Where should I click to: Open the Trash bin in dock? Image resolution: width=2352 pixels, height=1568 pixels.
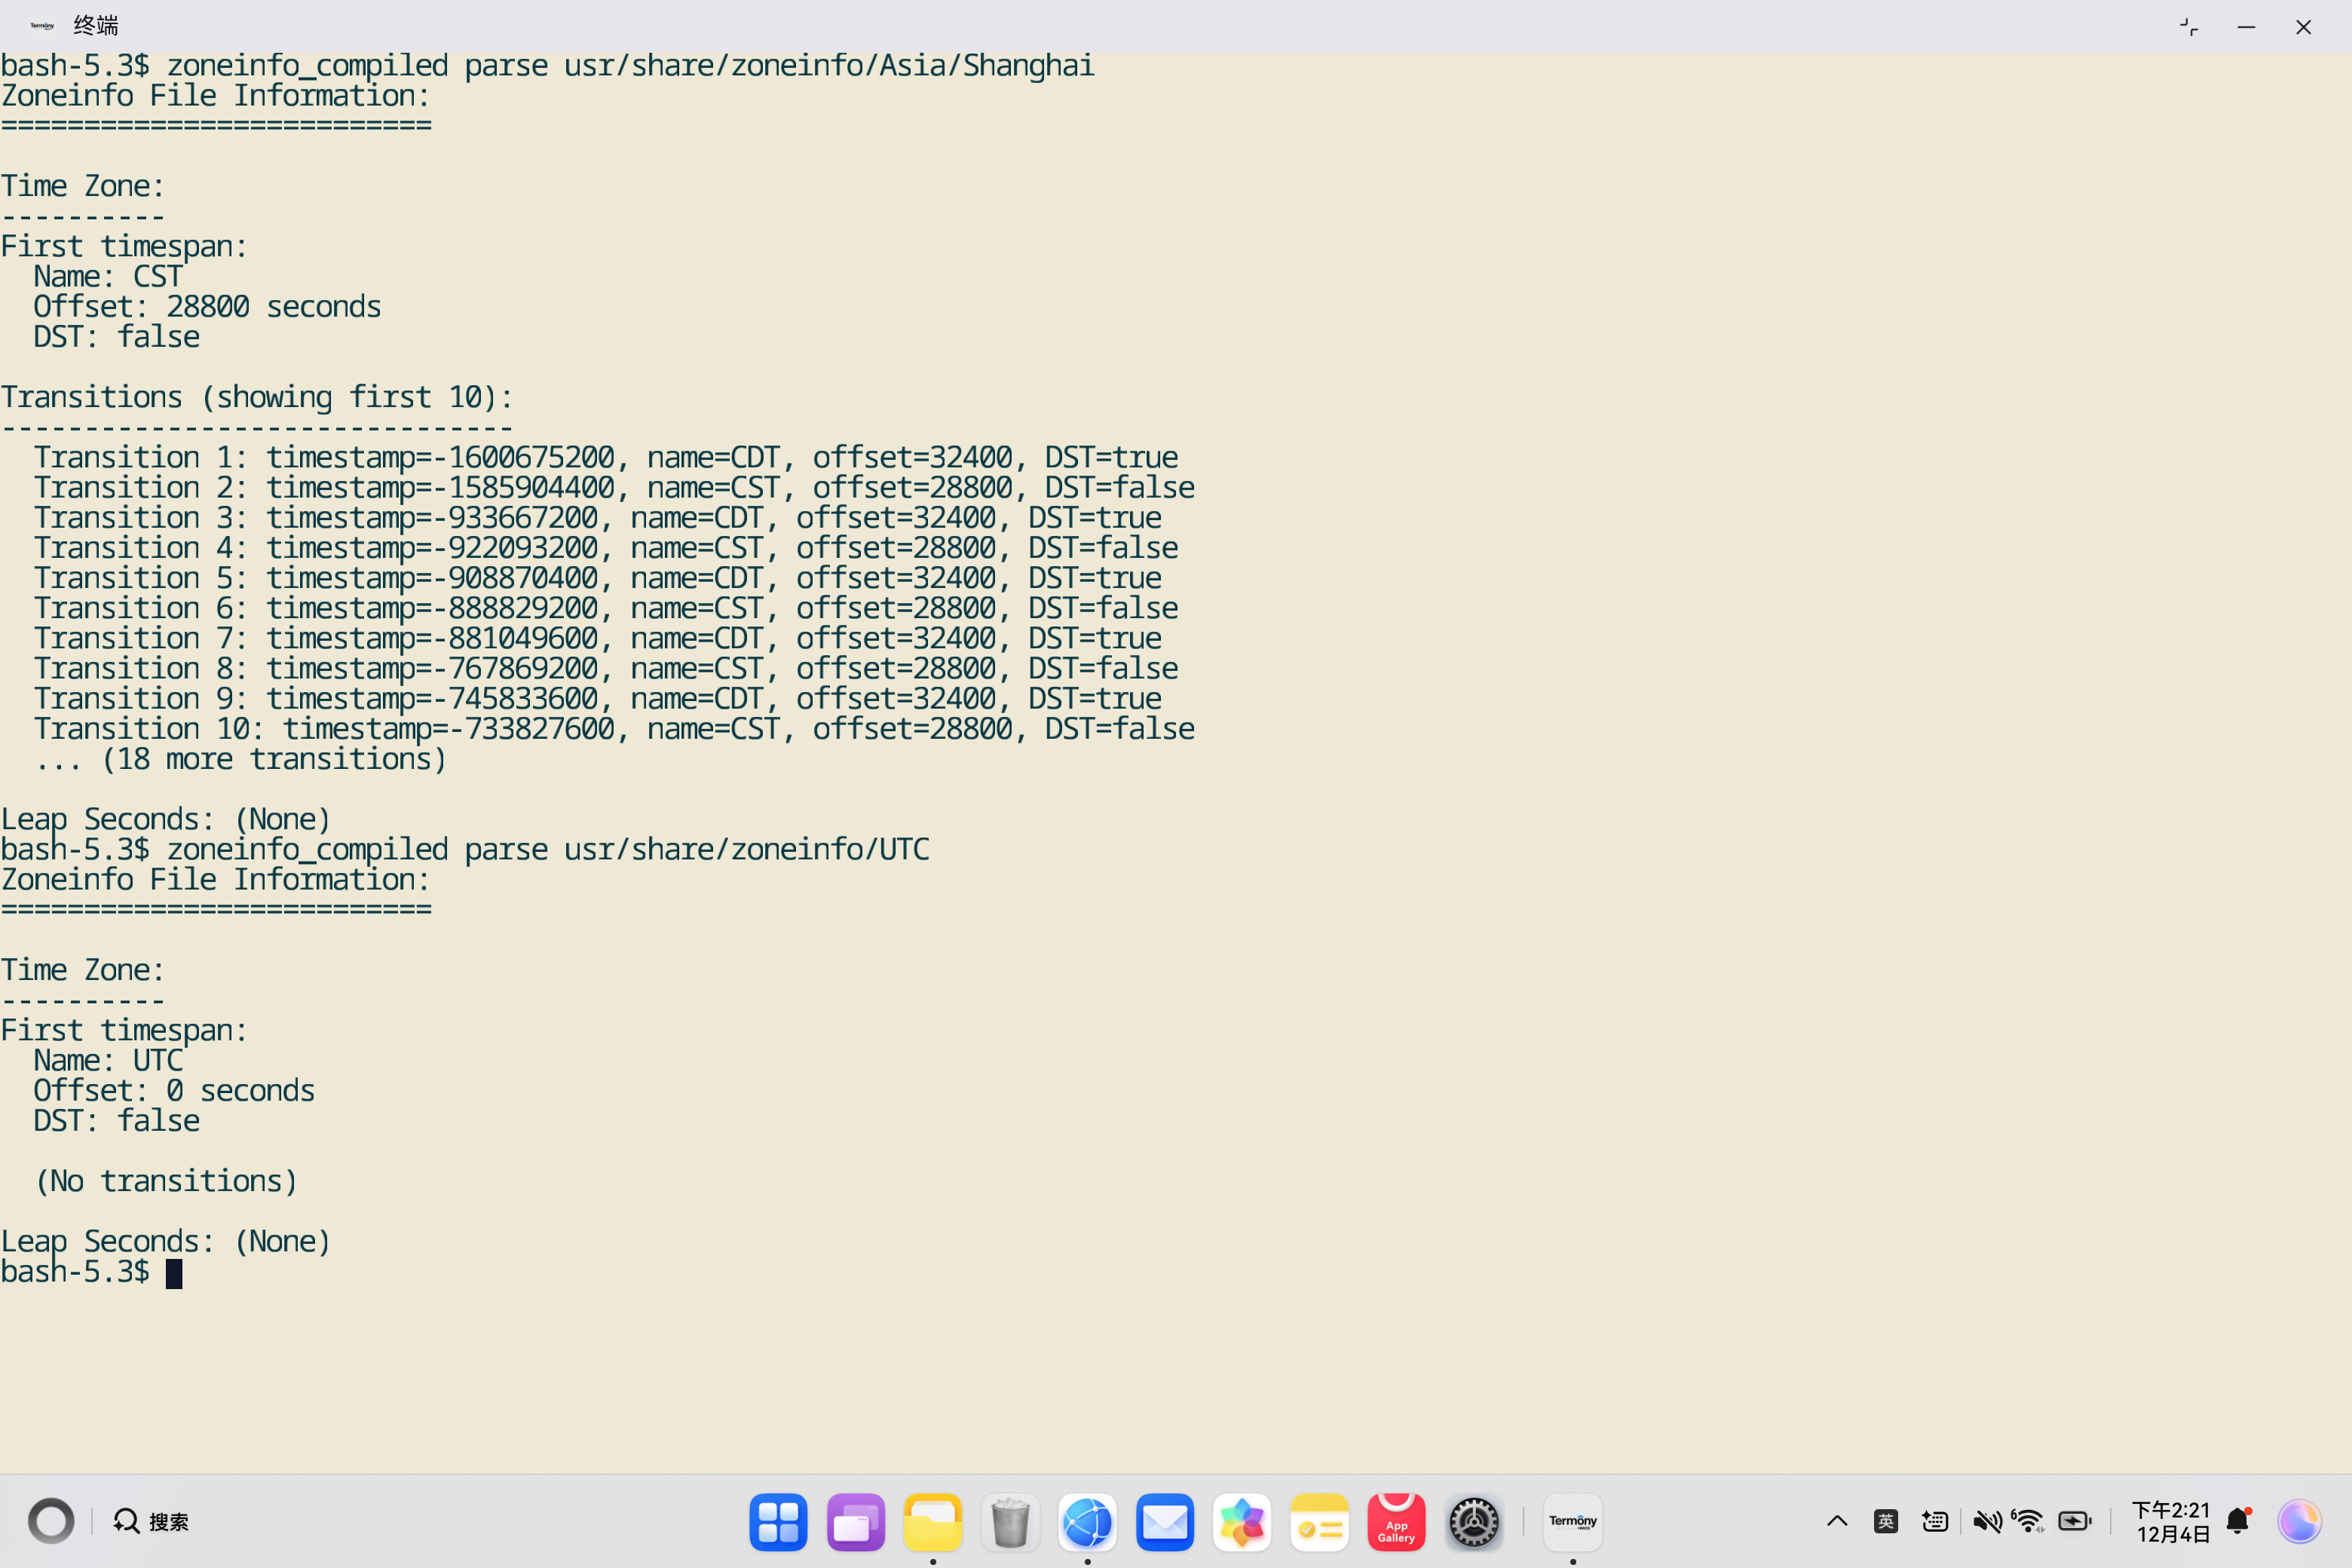click(x=1010, y=1522)
